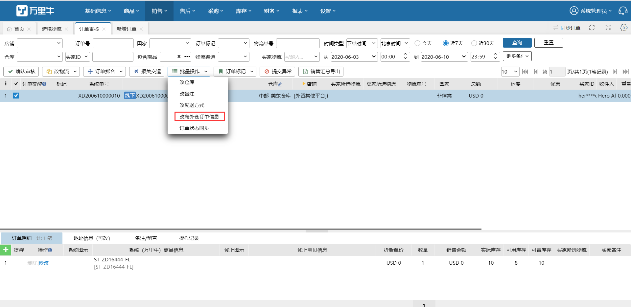Open the 订单标记 filter dropdown
Image resolution: width=631 pixels, height=307 pixels.
click(233, 43)
